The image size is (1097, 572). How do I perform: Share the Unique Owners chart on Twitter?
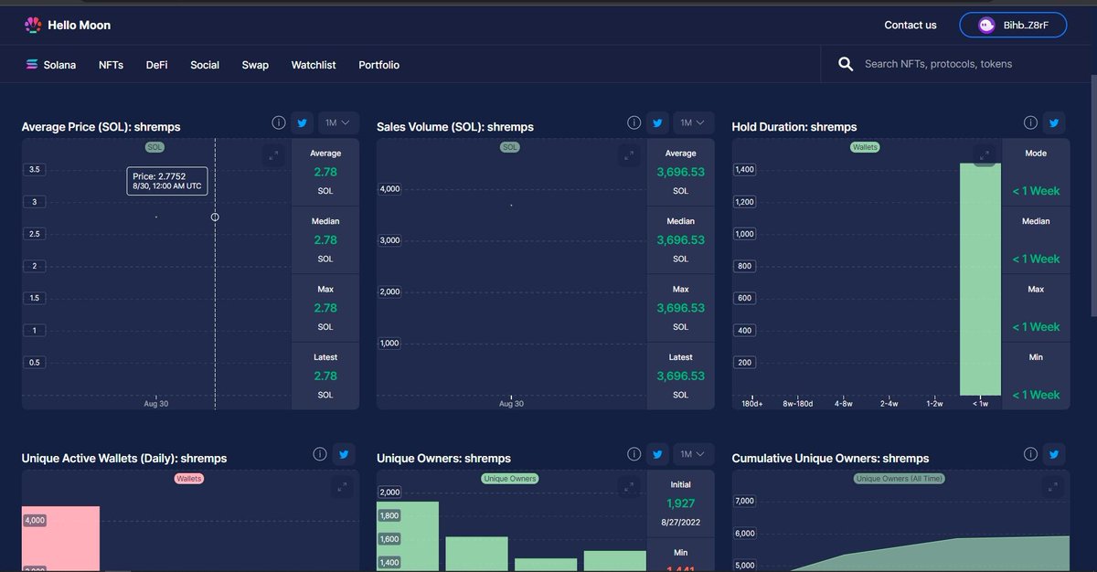pos(657,453)
